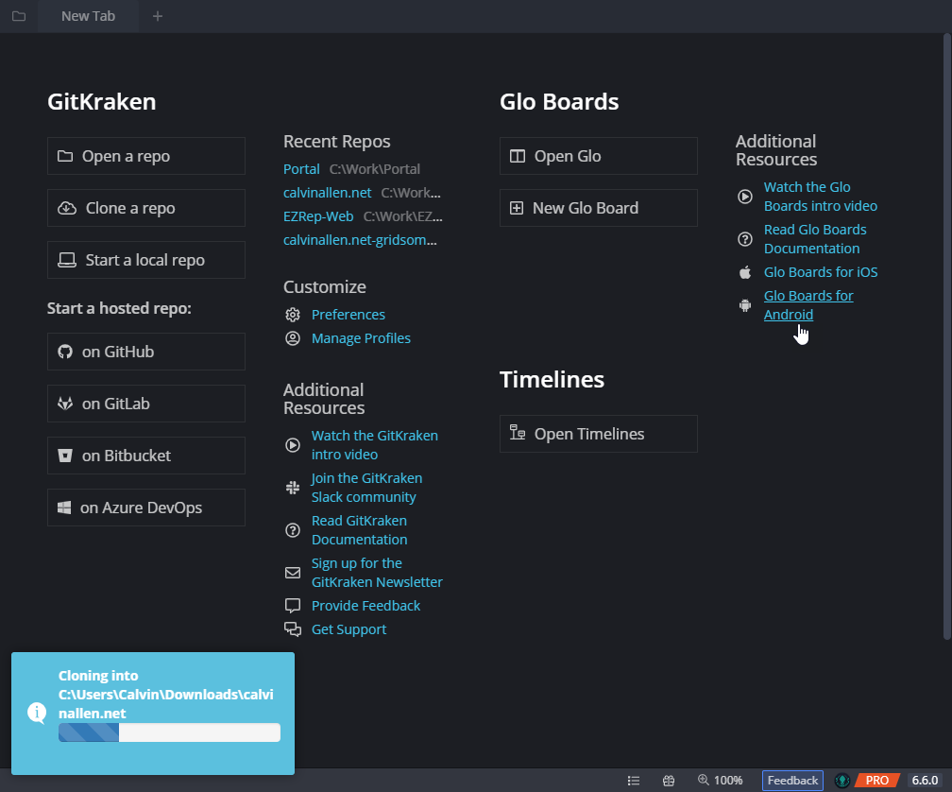Click the Apple icon beside Glo Boards for iOS
This screenshot has height=792, width=952.
point(745,272)
